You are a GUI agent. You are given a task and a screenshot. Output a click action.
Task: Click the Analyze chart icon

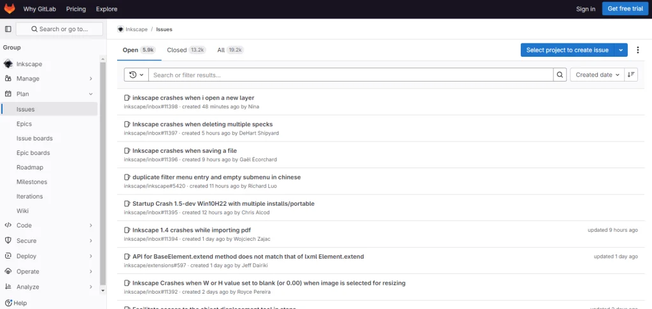(x=8, y=287)
